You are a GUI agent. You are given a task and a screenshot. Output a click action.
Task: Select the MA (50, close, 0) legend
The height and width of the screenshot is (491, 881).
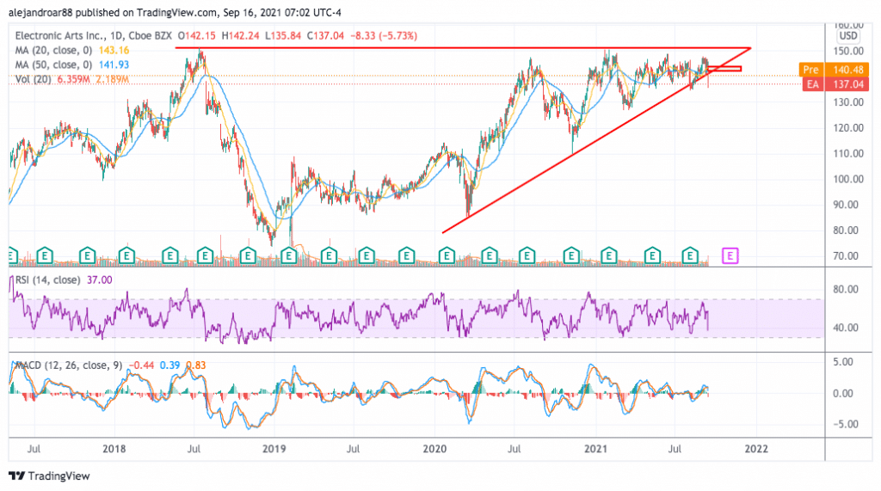tap(53, 64)
